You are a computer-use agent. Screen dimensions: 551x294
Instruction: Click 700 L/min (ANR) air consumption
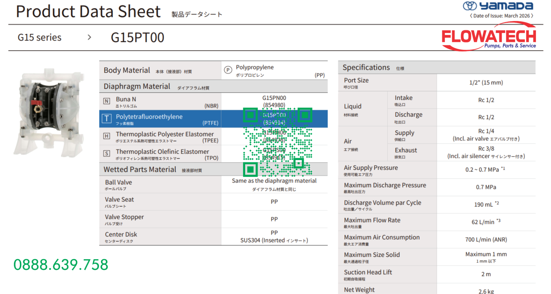486,240
